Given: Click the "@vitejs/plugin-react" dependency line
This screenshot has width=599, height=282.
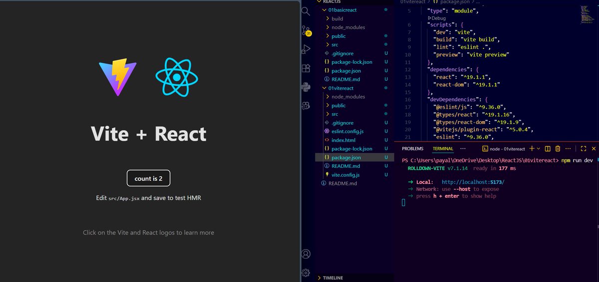Looking at the screenshot, I should coord(484,129).
